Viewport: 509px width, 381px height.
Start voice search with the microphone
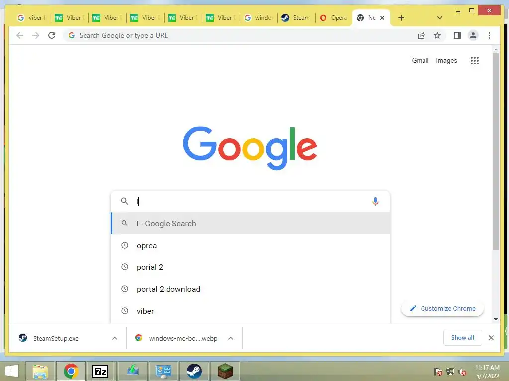click(375, 201)
